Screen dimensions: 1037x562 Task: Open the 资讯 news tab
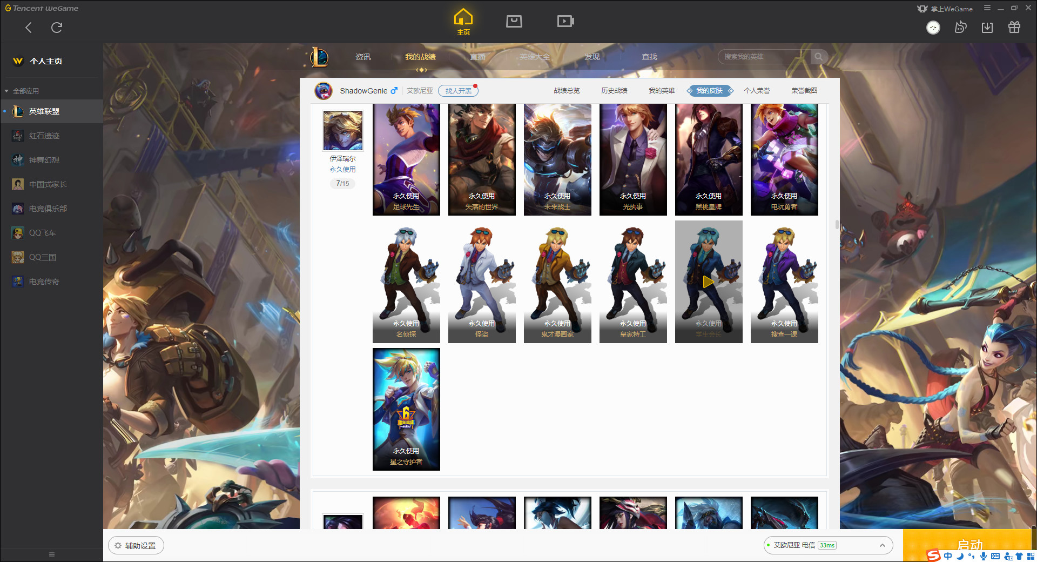[x=363, y=57]
